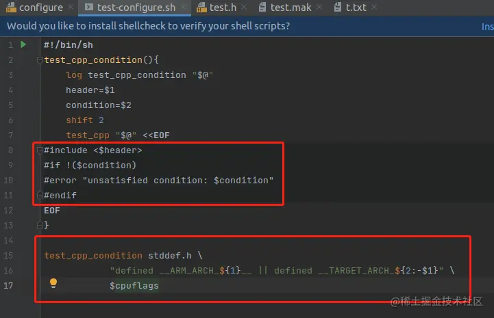
Task: Install shellcheck via the notification link
Action: click(x=487, y=27)
